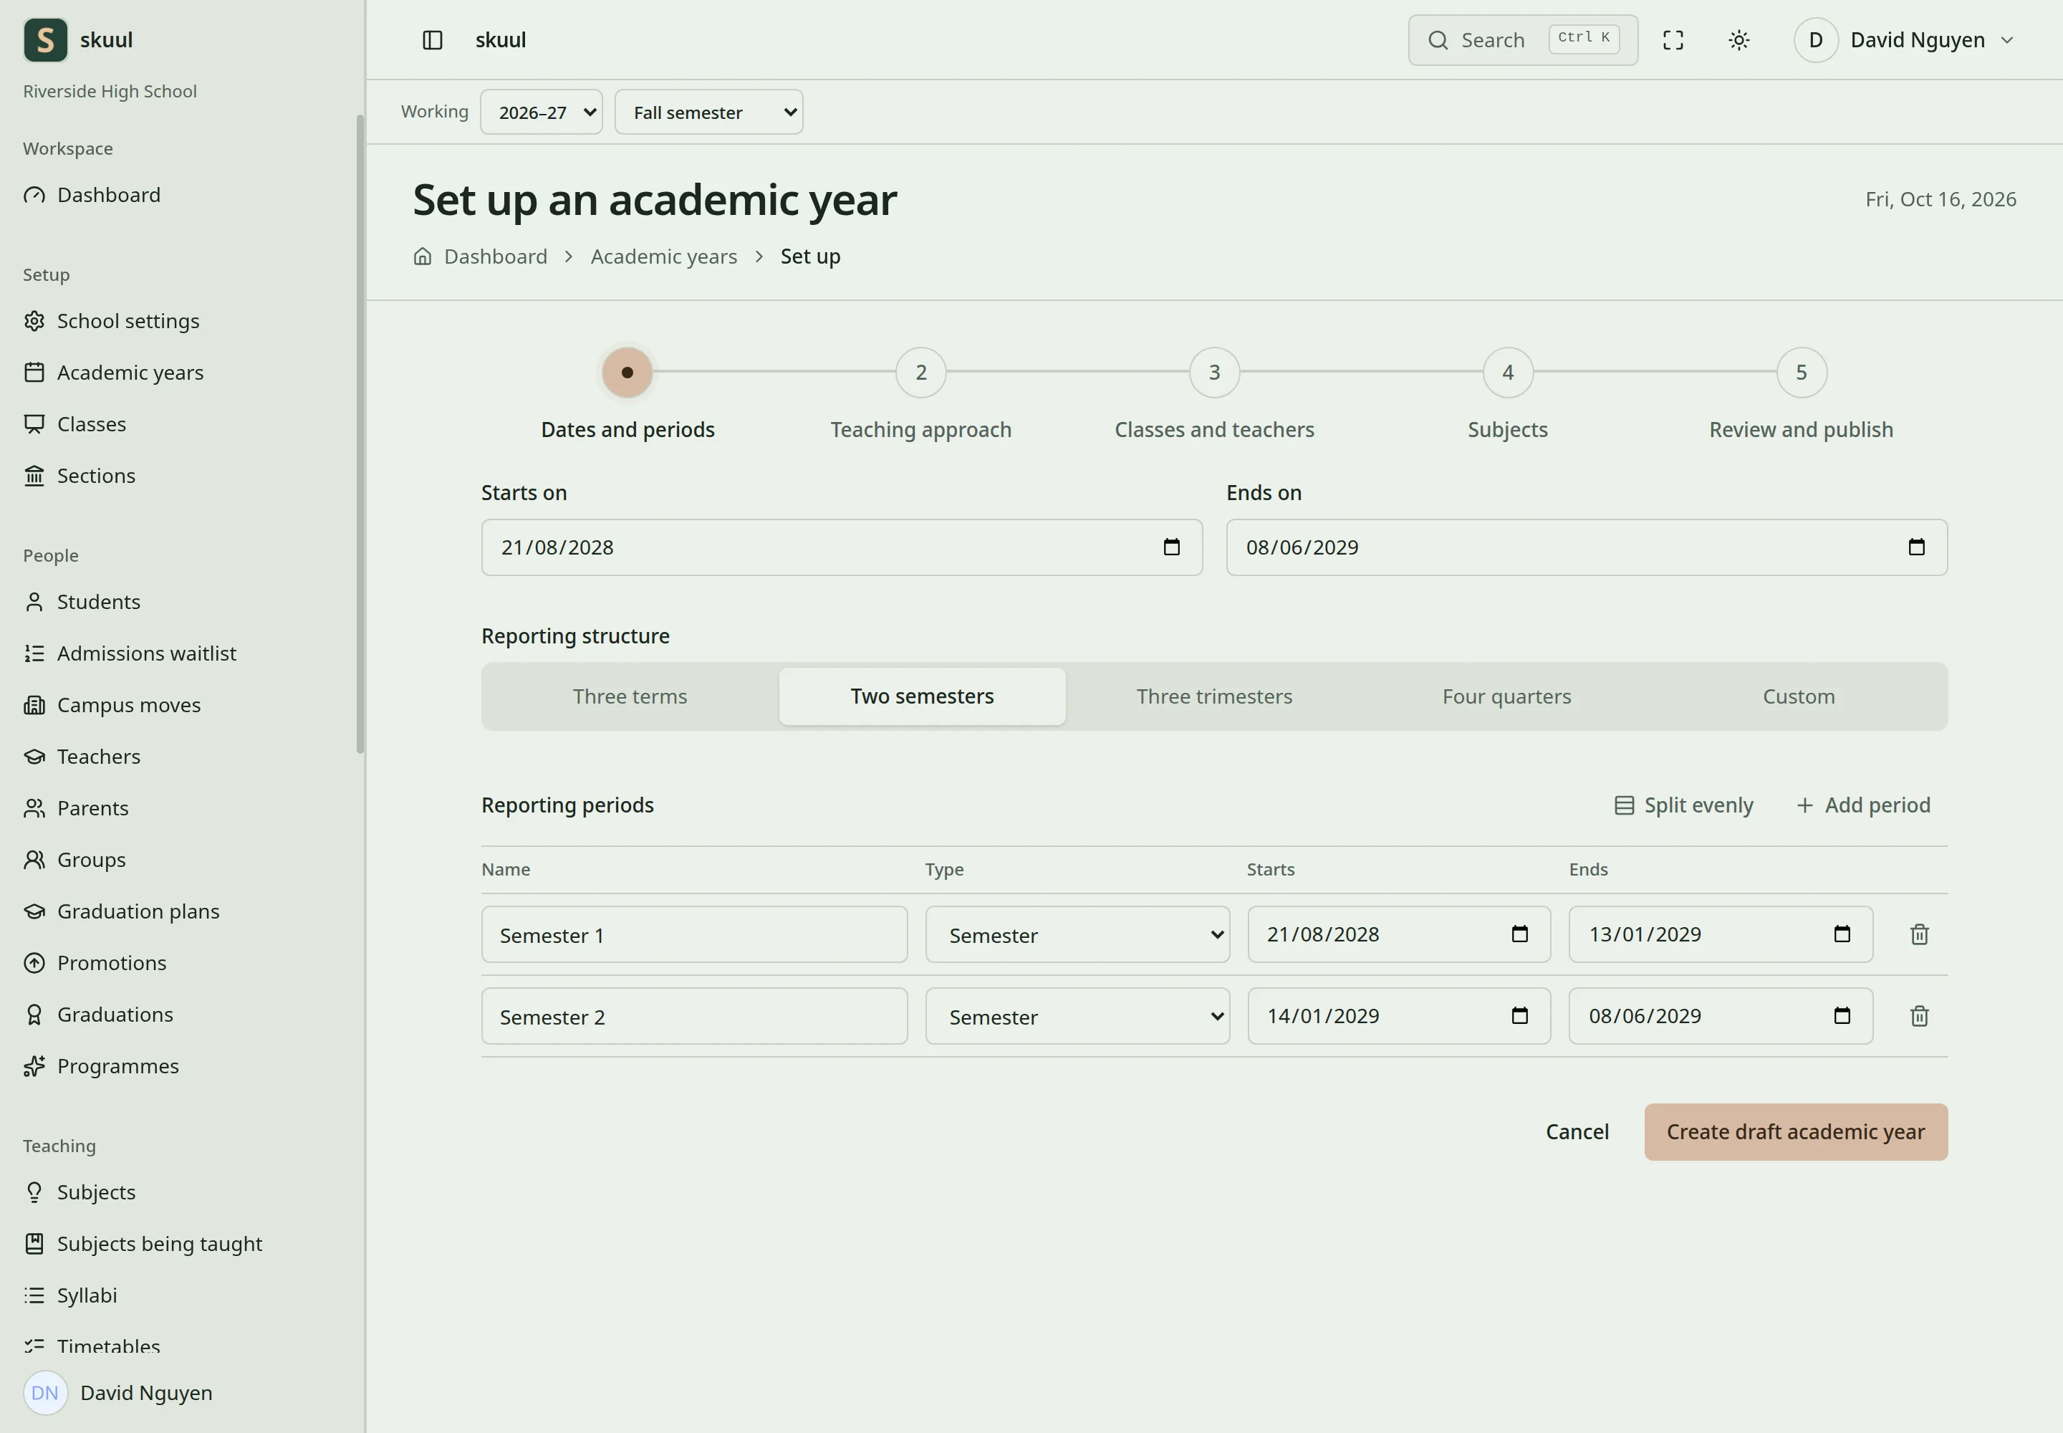This screenshot has height=1433, width=2063.
Task: Select Three terms reporting structure
Action: pos(630,696)
